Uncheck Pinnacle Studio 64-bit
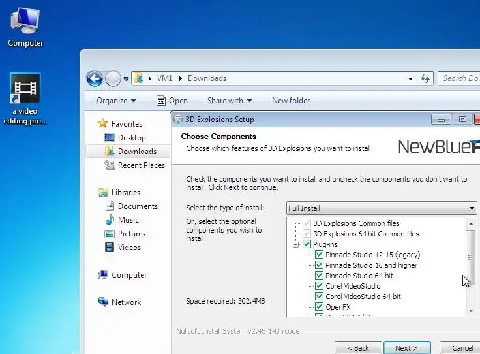This screenshot has height=354, width=480. [319, 276]
